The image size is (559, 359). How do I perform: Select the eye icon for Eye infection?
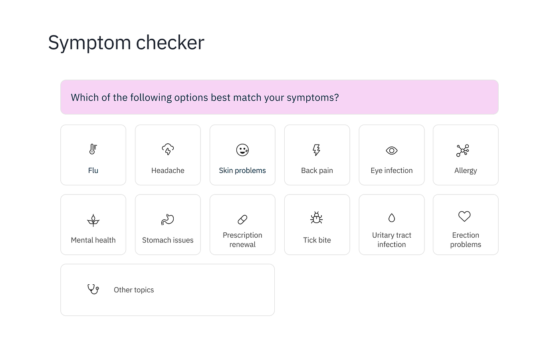(x=391, y=150)
